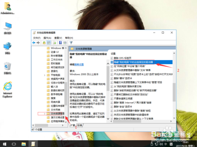Click the description pane scroll-up arrow
The width and height of the screenshot is (197, 147).
click(108, 64)
